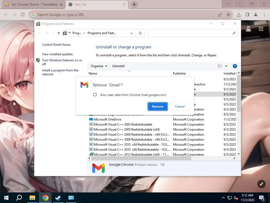Select Visual C++ 2010 x86 Redistributable entry
The image size is (270, 203).
[x=132, y=150]
